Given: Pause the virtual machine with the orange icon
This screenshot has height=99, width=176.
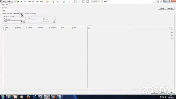Looking at the screenshot, I should 47,2.
